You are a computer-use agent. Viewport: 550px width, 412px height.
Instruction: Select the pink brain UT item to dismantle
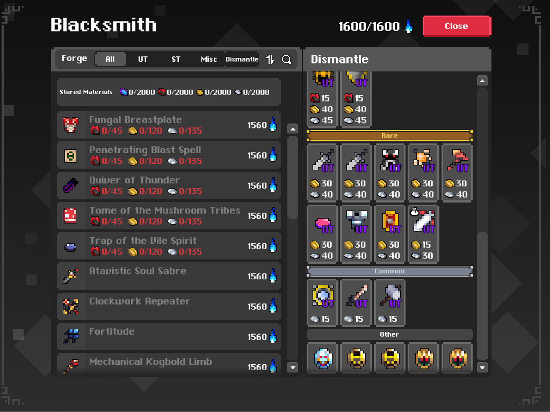pos(322,234)
